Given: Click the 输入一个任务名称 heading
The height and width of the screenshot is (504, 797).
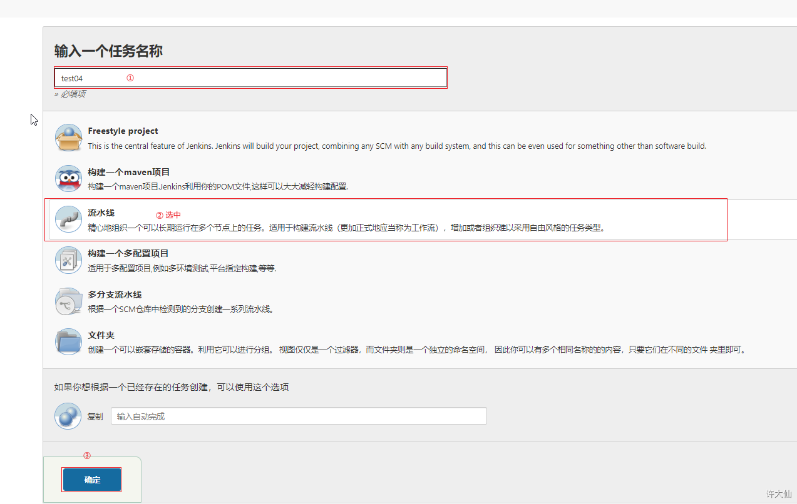Looking at the screenshot, I should (108, 51).
